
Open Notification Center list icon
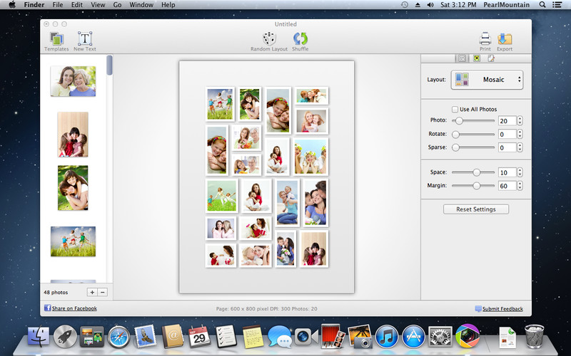pos(557,5)
